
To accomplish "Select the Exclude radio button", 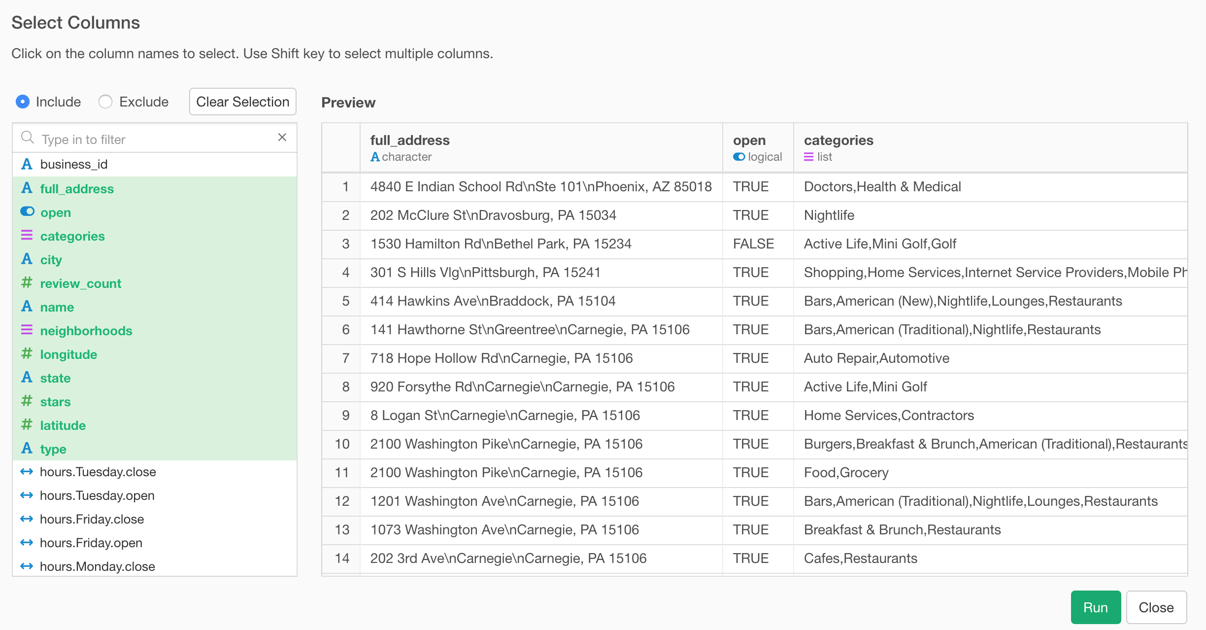I will point(105,102).
